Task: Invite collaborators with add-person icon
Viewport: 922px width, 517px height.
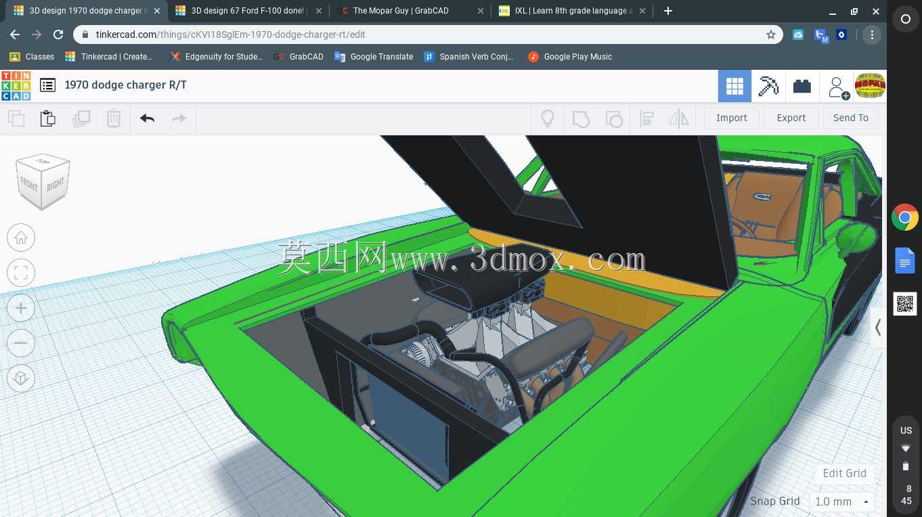Action: click(838, 87)
